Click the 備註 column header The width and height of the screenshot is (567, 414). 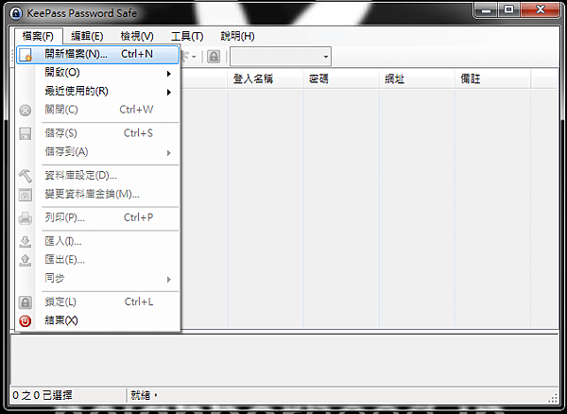click(492, 79)
